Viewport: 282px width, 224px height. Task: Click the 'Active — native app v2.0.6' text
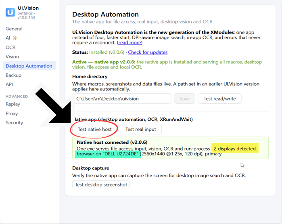coord(104,62)
